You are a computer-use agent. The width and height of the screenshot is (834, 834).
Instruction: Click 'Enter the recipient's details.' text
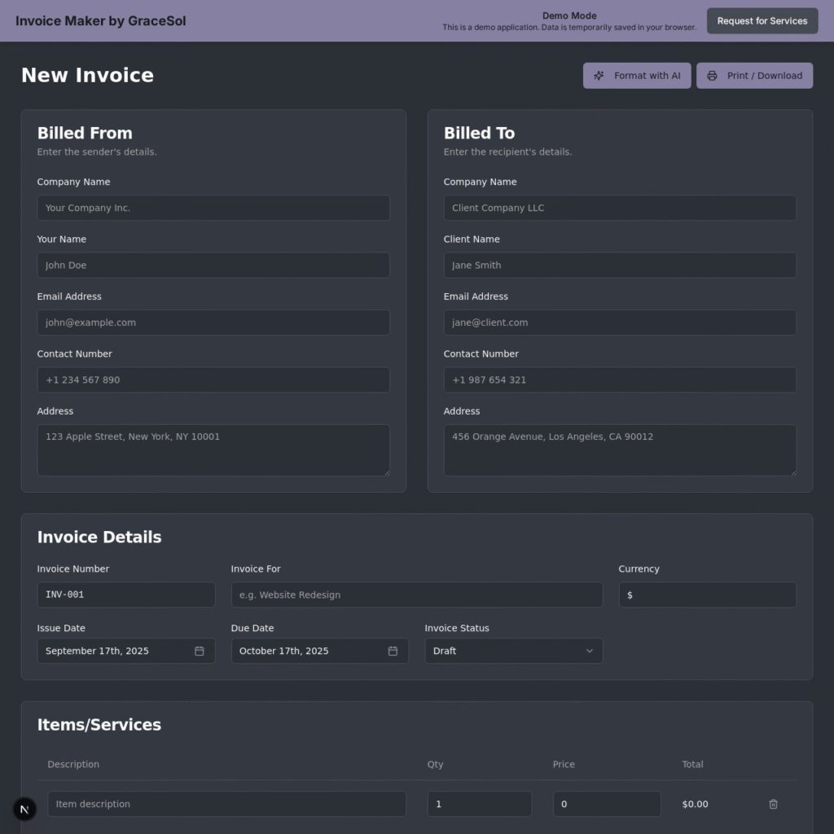click(508, 152)
